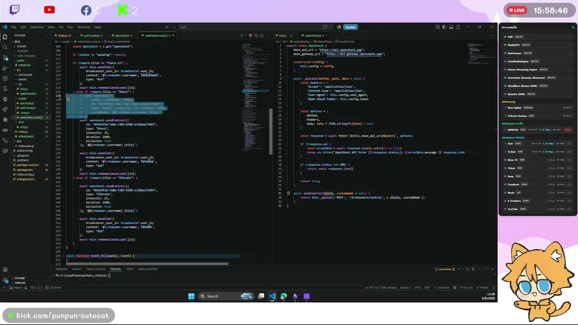Open the Extensions view in activity bar

coord(5,78)
